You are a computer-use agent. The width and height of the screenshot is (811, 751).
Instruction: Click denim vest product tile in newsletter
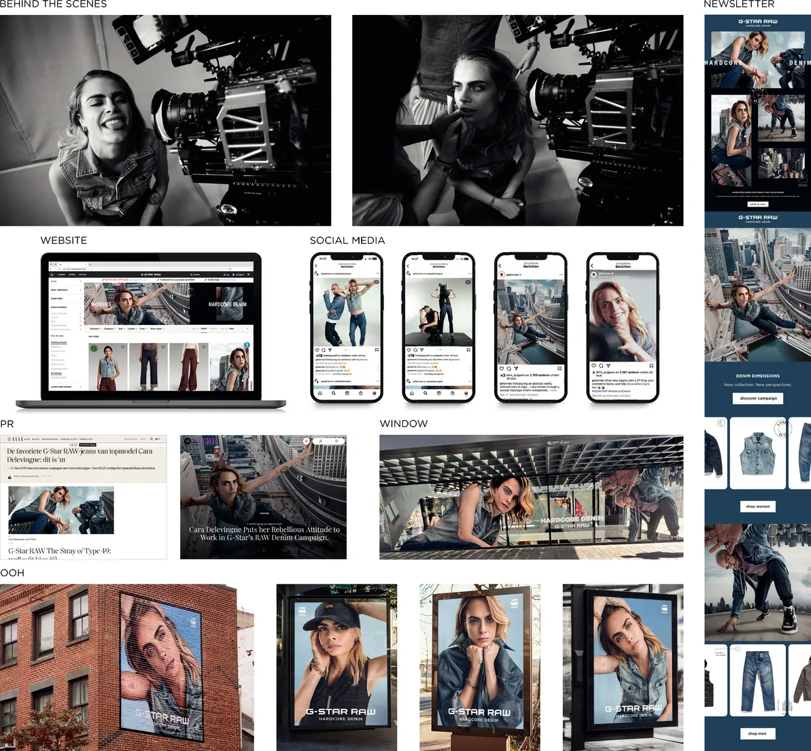(757, 453)
